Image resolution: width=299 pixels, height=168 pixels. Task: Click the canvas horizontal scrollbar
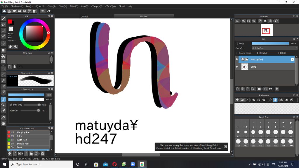[140, 155]
